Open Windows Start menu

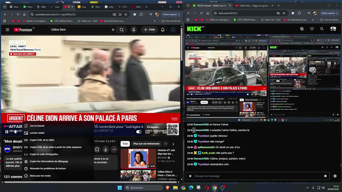[x=120, y=188]
